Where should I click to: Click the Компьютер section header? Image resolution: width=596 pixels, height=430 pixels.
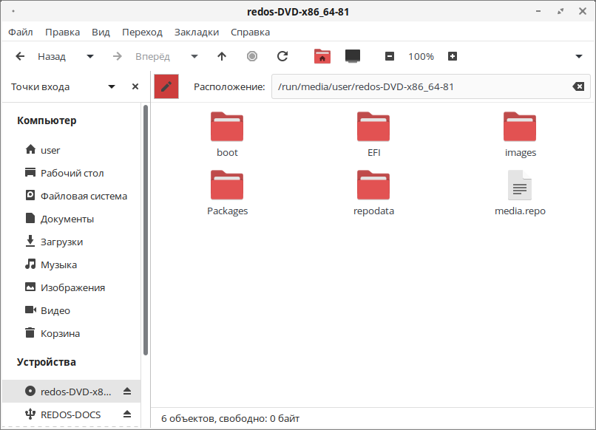coord(47,120)
